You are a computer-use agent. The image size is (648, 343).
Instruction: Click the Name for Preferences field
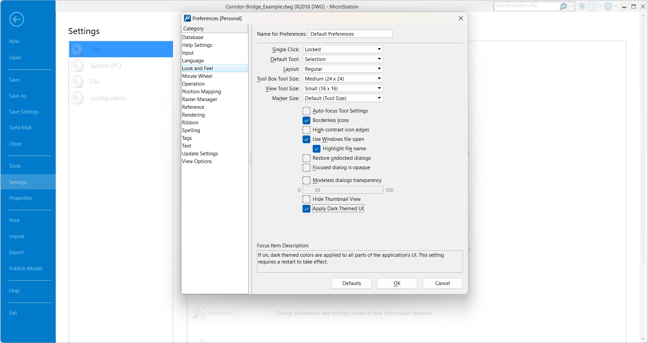[x=350, y=34]
